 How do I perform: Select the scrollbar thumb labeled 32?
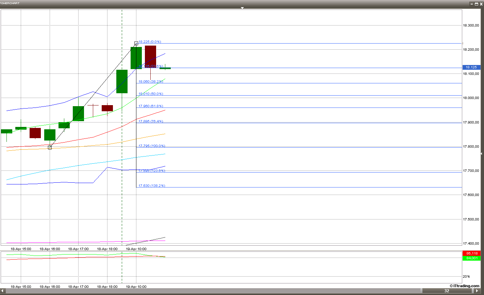447,291
